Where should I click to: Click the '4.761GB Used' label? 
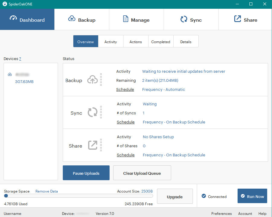click(16, 204)
